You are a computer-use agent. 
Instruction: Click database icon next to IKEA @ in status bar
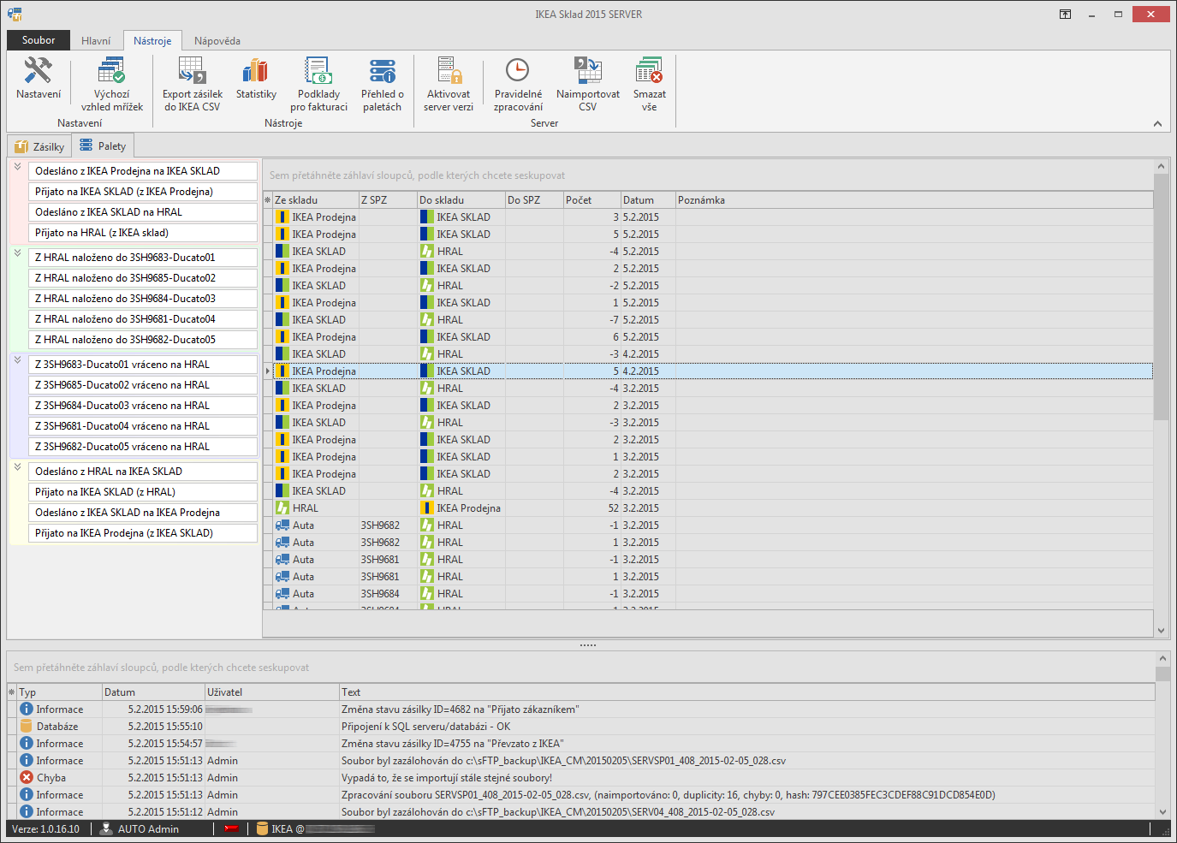point(263,828)
